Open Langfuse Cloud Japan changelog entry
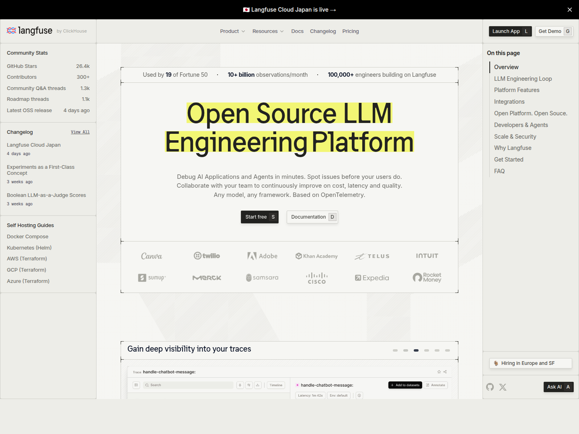579x434 pixels. pyautogui.click(x=34, y=145)
